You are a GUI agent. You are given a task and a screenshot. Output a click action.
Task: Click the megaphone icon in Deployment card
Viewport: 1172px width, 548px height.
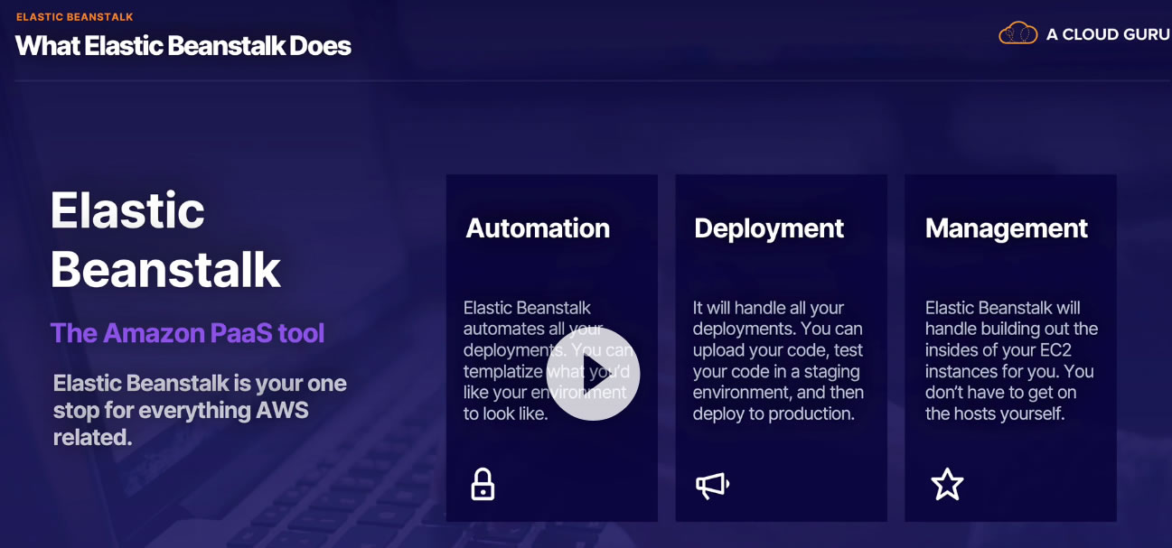pyautogui.click(x=712, y=486)
